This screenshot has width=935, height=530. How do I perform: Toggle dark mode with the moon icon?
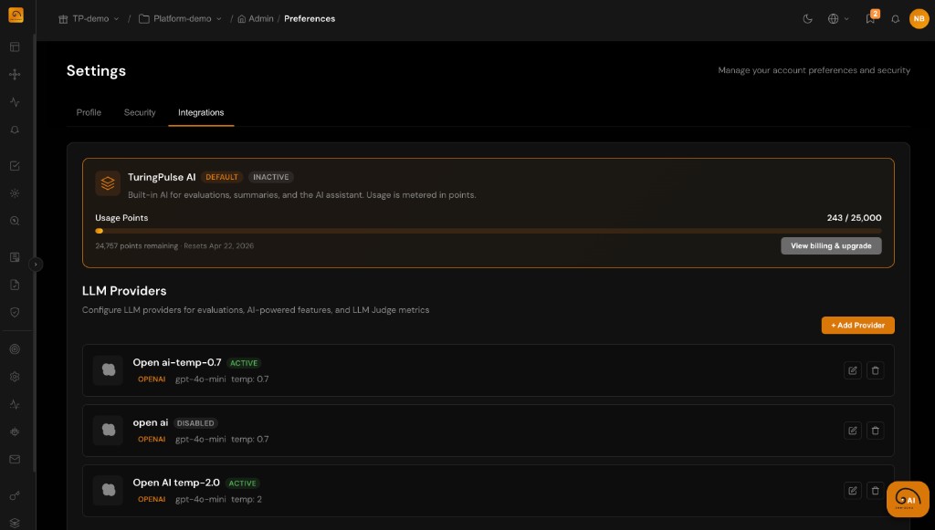coord(807,18)
